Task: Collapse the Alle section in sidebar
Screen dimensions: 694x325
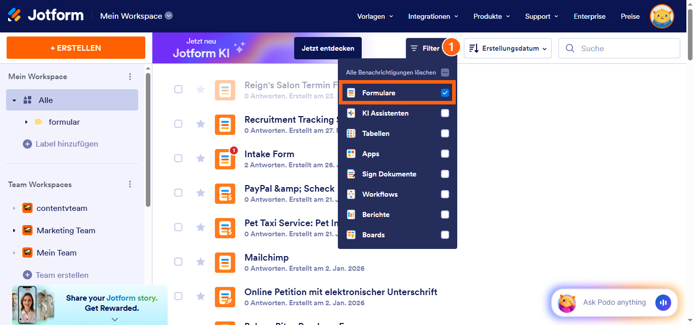Action: (14, 100)
